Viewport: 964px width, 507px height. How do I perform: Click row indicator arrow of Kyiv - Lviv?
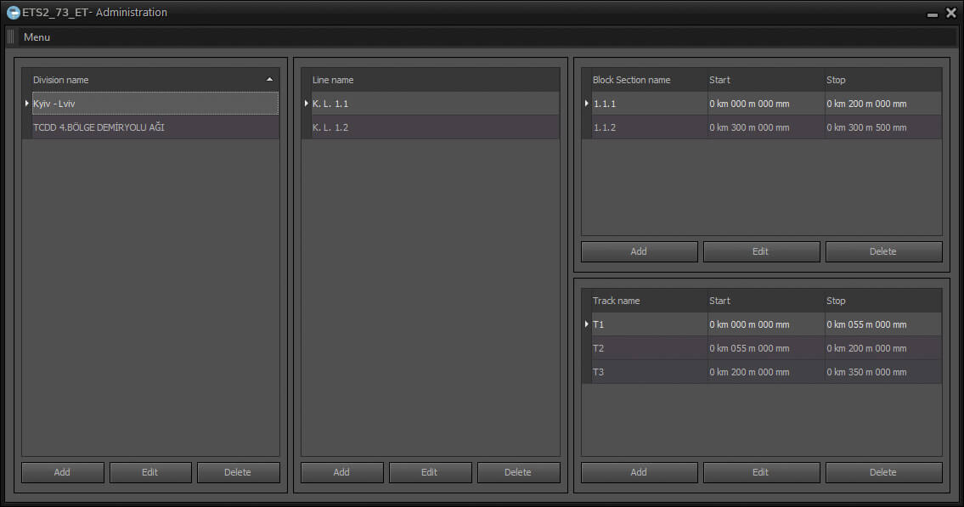pos(27,104)
